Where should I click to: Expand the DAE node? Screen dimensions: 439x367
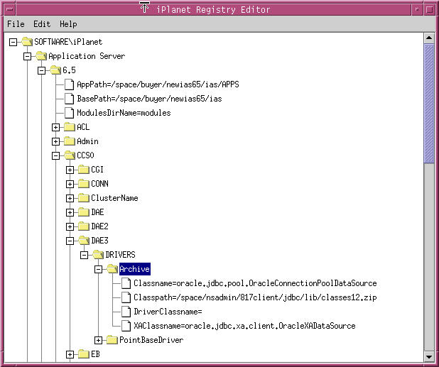(70, 212)
